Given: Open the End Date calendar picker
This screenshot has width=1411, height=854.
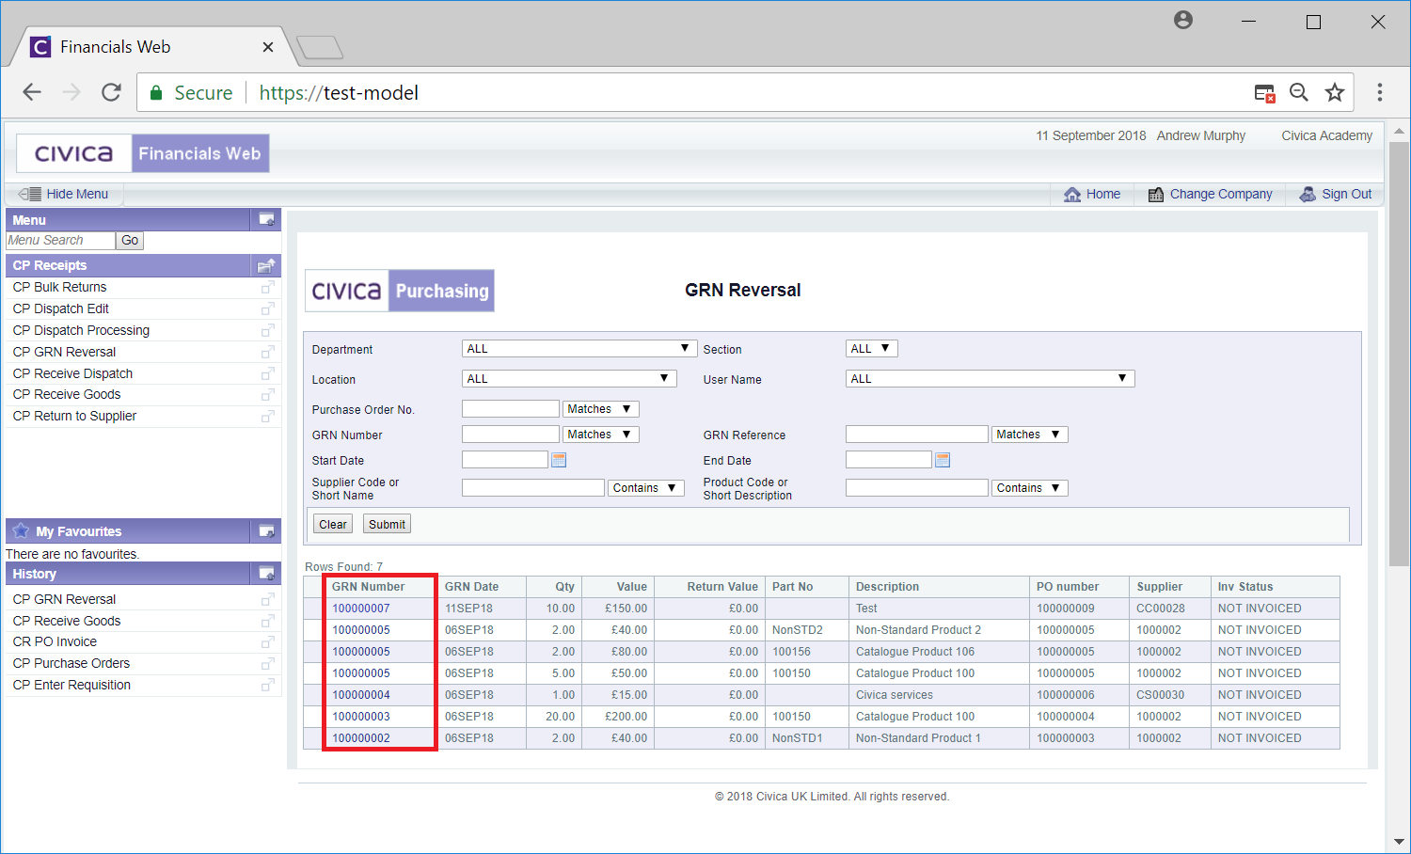Looking at the screenshot, I should pos(943,460).
